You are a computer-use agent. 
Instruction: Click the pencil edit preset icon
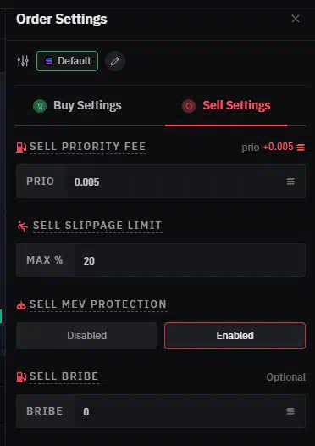(115, 61)
